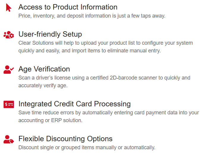Screen dimensions: 204x154
Task: Click the Clear Solutions product list description
Action: tap(106, 47)
